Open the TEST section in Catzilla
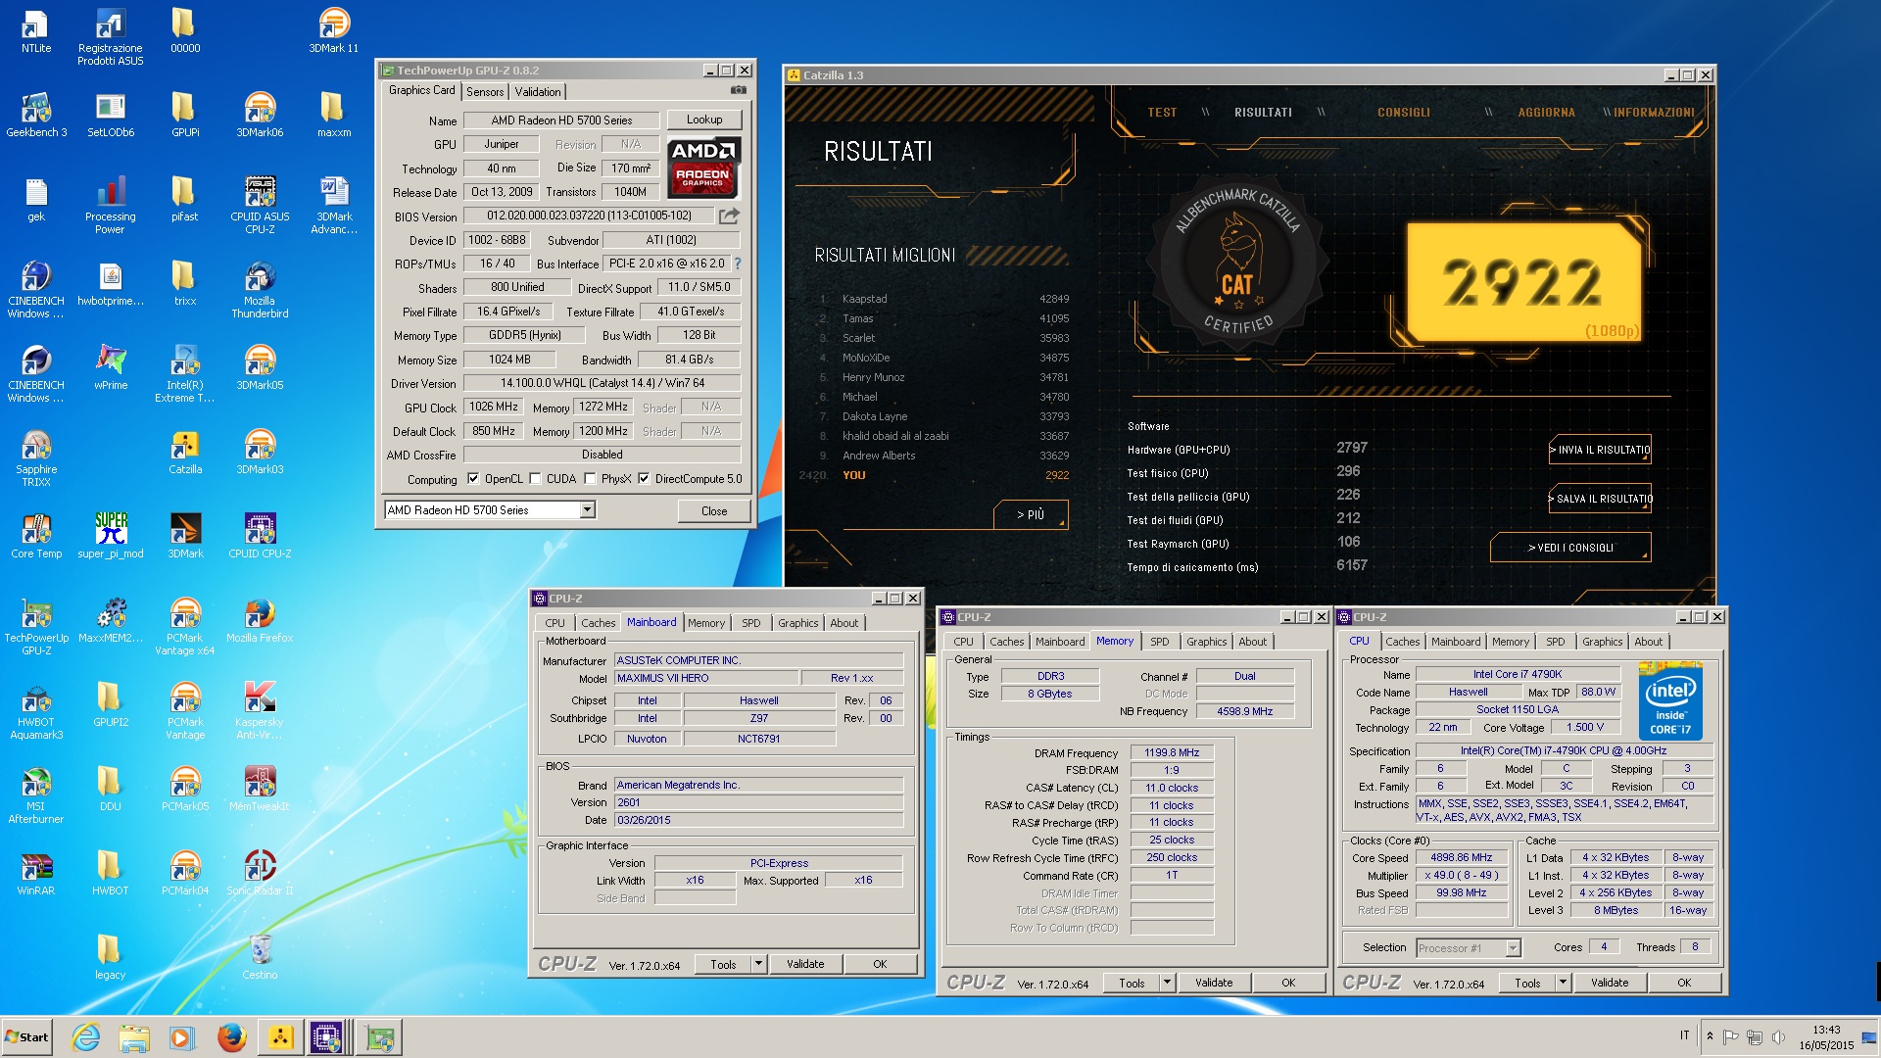Viewport: 1881px width, 1058px height. click(x=1162, y=113)
